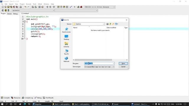Viewport: 189px width, 106px height.
Task: Click the Debug checkmark toolbar icon
Action: tap(71, 7)
